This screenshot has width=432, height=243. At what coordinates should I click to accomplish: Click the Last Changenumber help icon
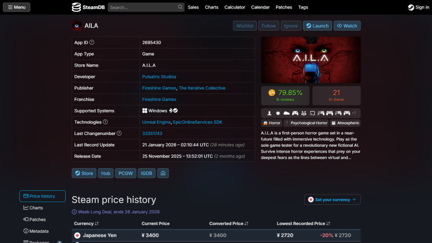coord(119,133)
